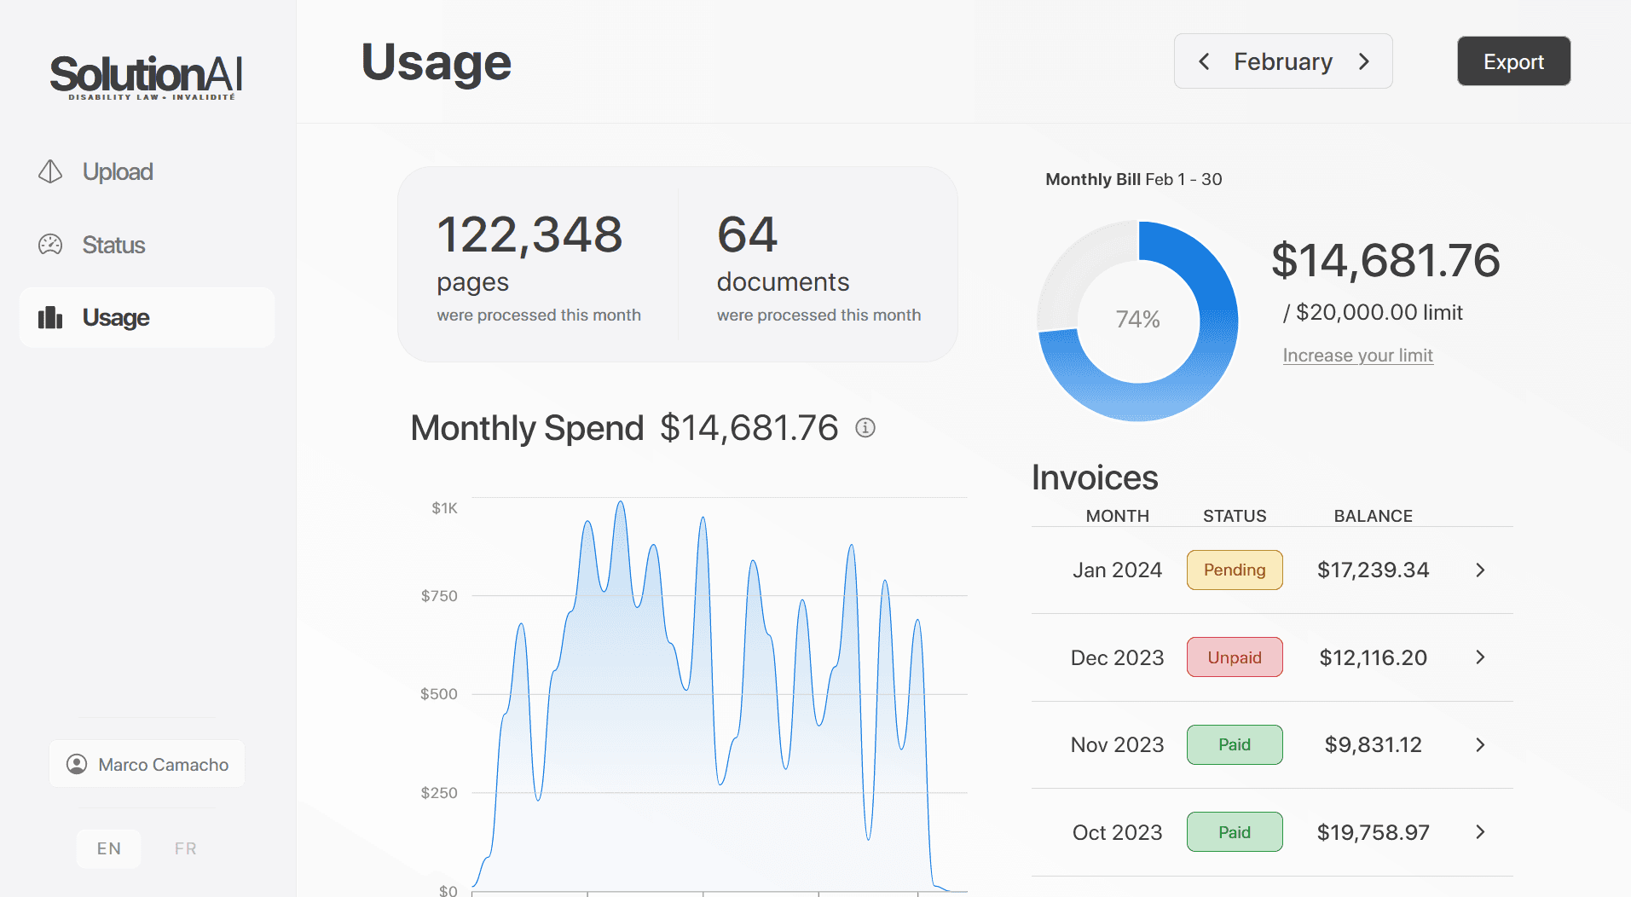Viewport: 1631px width, 897px height.
Task: Click the Unpaid status badge
Action: click(x=1234, y=657)
